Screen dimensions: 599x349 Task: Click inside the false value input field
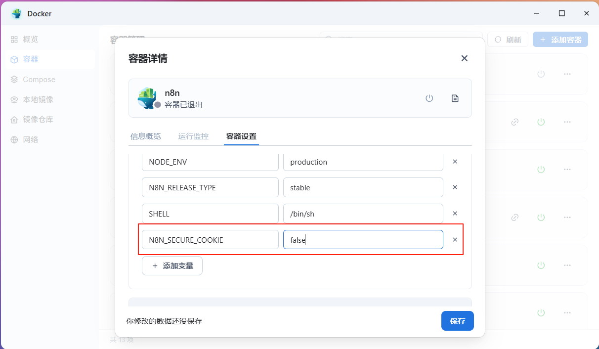tap(363, 239)
